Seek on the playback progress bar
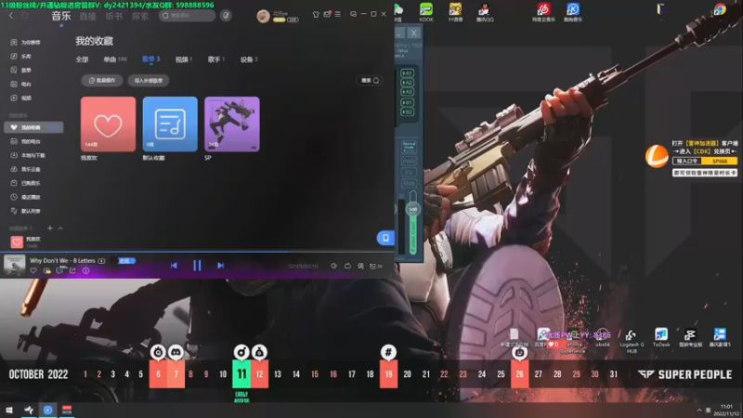The height and width of the screenshot is (418, 743). click(x=197, y=251)
